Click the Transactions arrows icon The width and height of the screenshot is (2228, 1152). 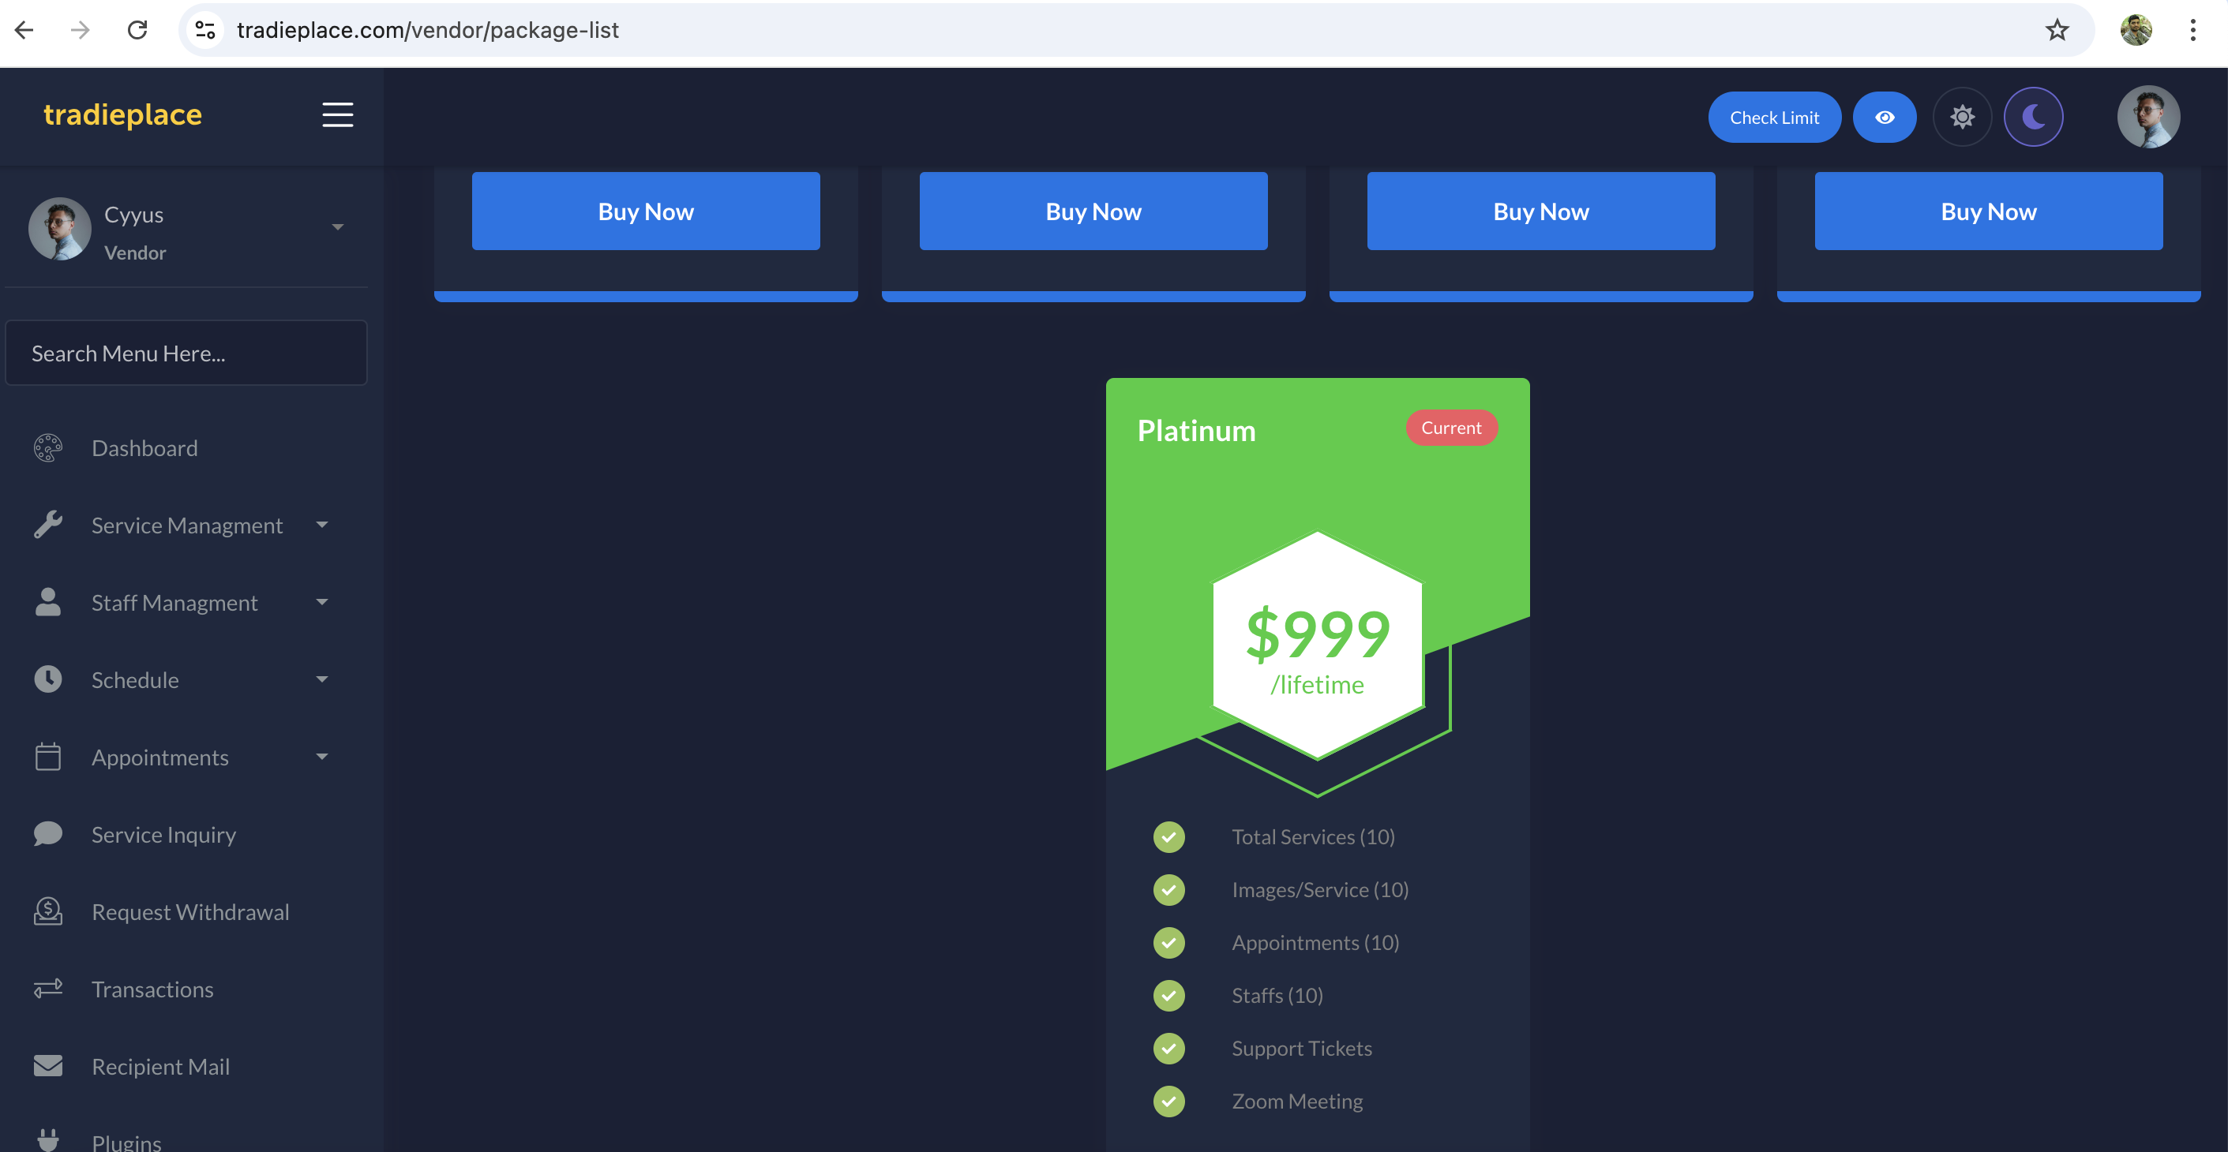click(48, 989)
